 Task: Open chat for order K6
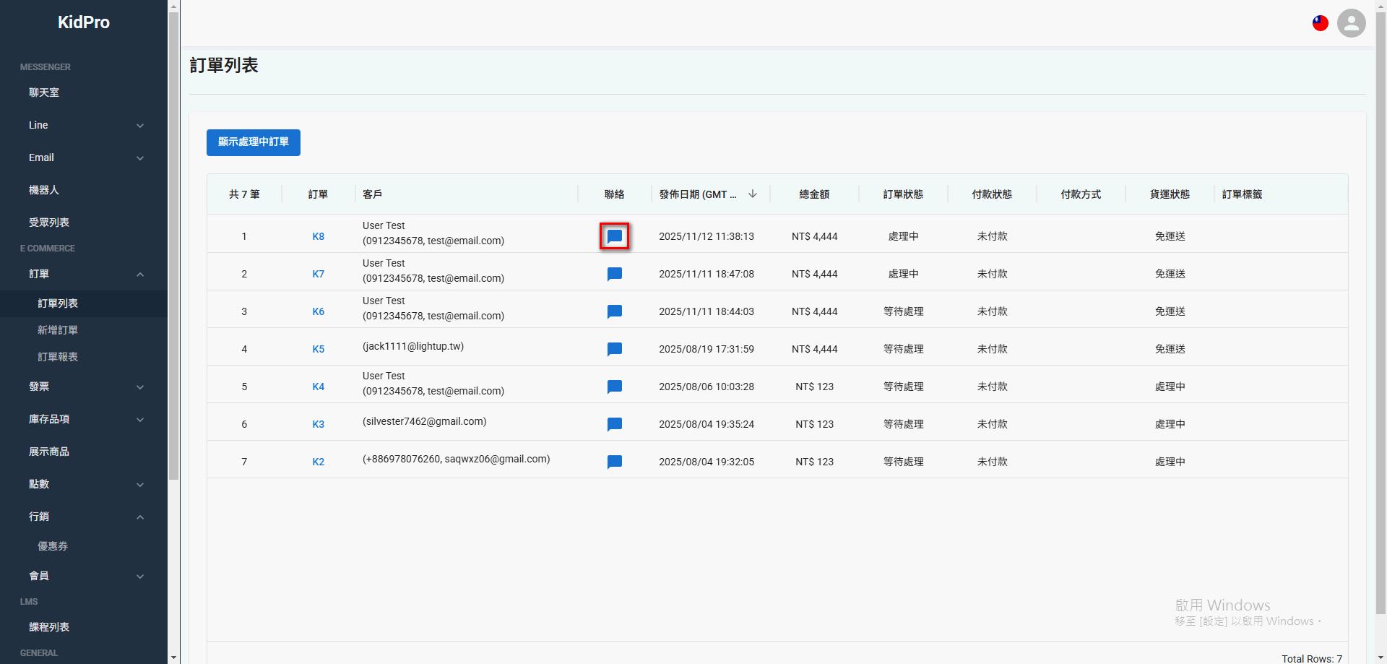pyautogui.click(x=615, y=311)
